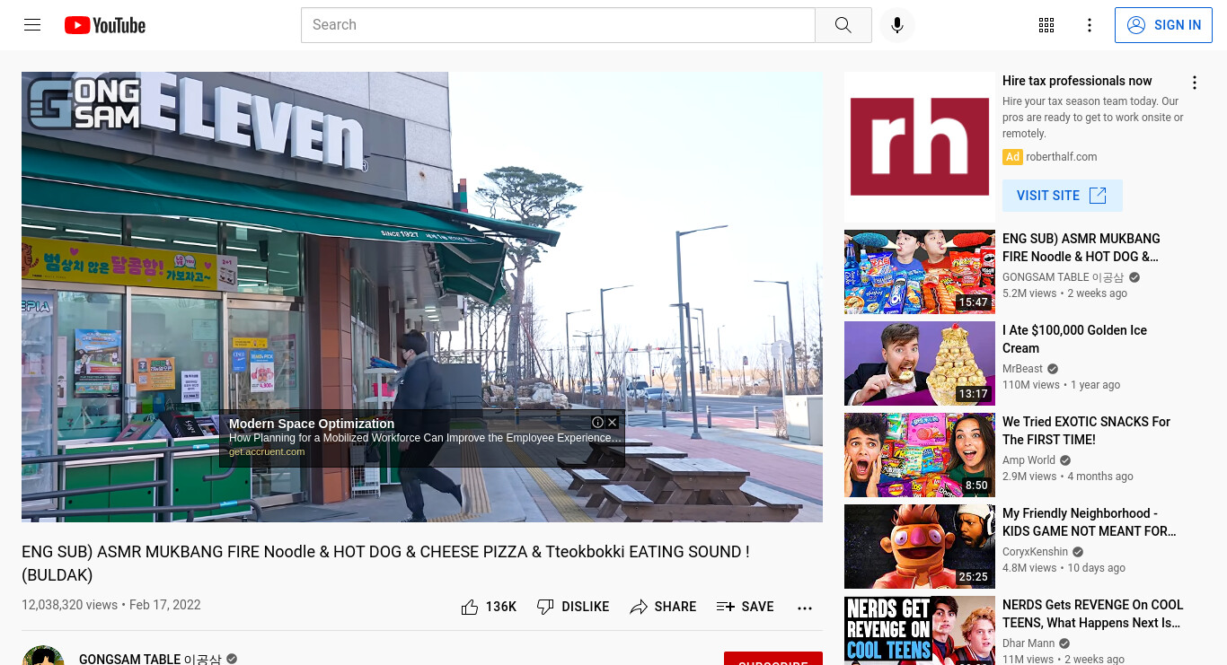
Task: Open the hamburger guide menu
Action: [32, 25]
